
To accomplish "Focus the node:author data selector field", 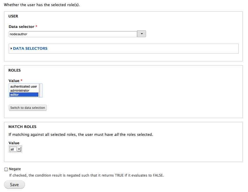I will click(x=73, y=34).
